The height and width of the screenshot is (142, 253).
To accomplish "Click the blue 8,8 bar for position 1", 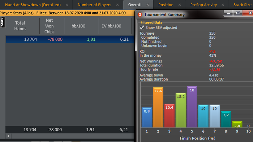I will tap(147, 117).
